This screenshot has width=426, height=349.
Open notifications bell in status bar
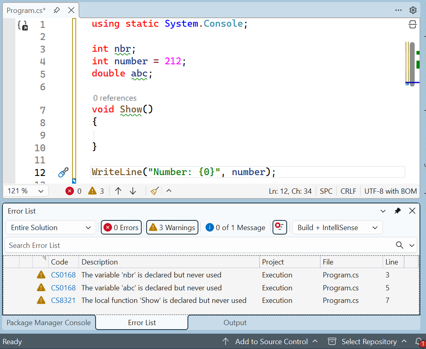(x=420, y=342)
